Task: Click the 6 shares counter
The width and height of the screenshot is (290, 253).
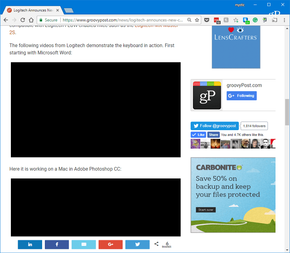Action: point(167,245)
